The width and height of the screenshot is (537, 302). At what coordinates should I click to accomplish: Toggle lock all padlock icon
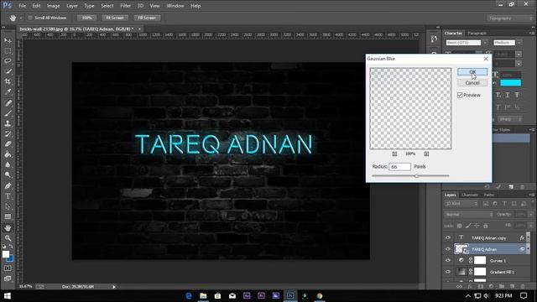[486, 226]
